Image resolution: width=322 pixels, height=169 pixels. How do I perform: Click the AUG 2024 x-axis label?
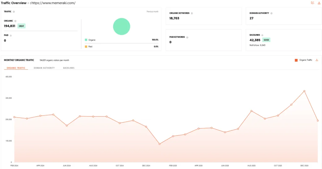point(93,166)
